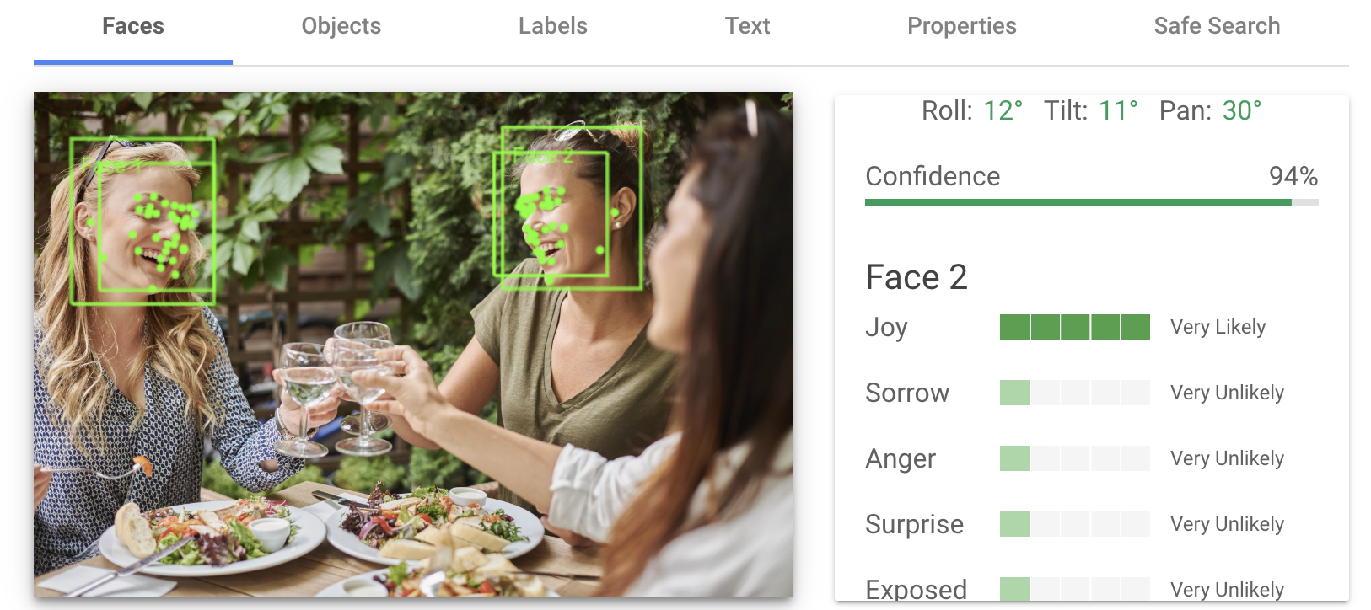Click the Anger likelihood bar

(1075, 458)
